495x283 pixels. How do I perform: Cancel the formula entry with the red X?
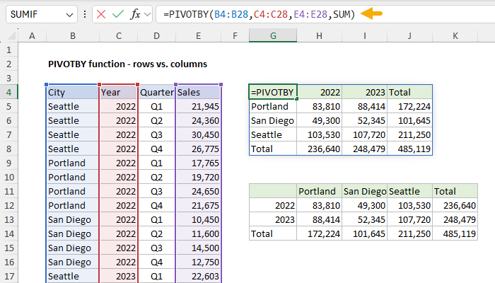click(x=101, y=14)
